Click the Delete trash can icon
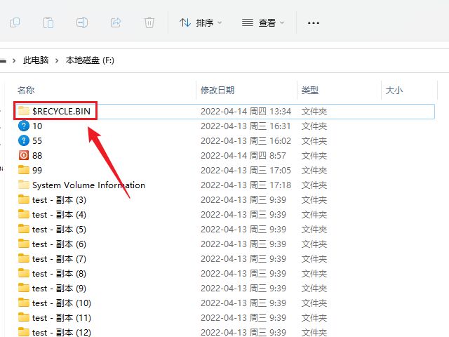The height and width of the screenshot is (337, 449). 149,22
